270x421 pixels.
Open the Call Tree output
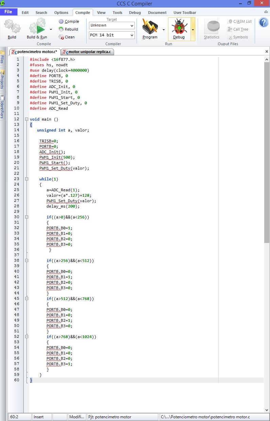[x=238, y=29]
